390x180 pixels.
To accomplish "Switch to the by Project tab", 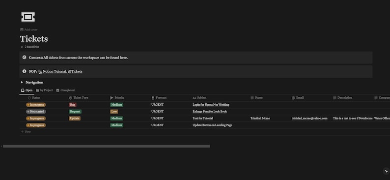I will [x=44, y=90].
